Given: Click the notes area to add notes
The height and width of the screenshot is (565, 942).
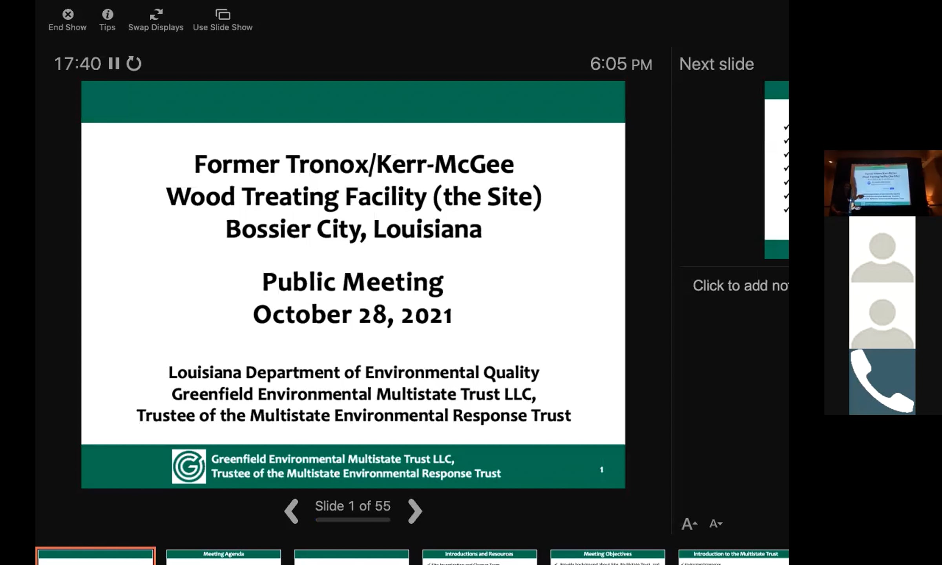Looking at the screenshot, I should coord(741,286).
